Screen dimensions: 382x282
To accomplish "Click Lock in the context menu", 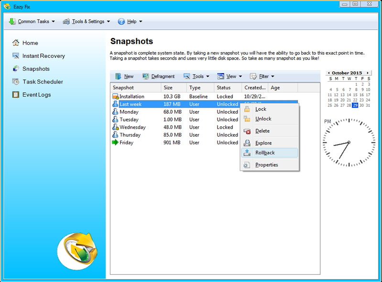I will [261, 109].
